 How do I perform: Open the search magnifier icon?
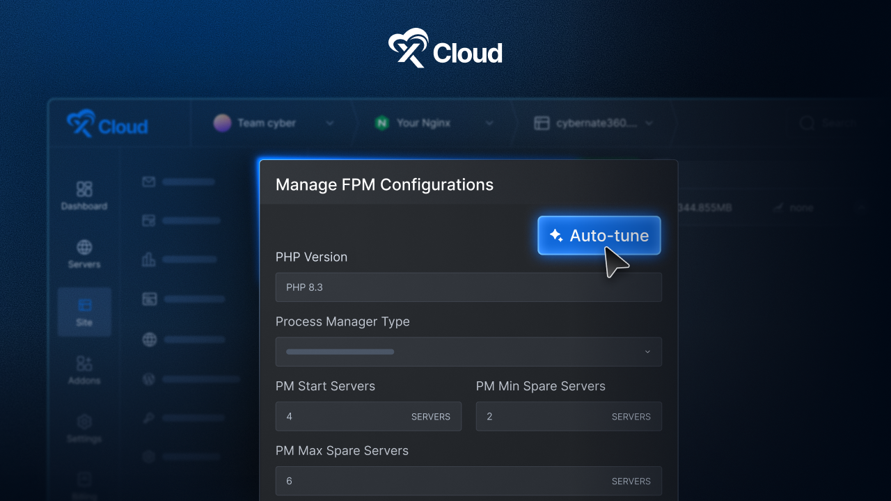click(806, 122)
